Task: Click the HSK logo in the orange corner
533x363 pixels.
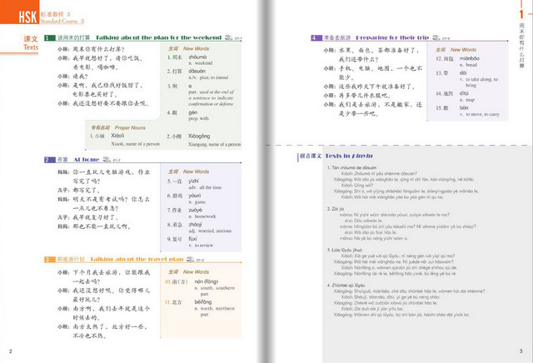Action: tap(27, 17)
